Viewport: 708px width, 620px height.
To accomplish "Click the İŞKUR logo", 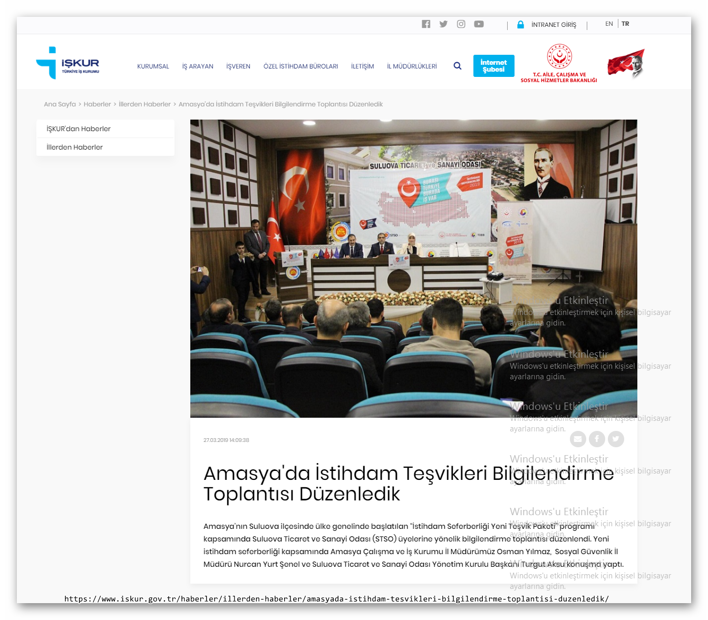I will pos(67,63).
